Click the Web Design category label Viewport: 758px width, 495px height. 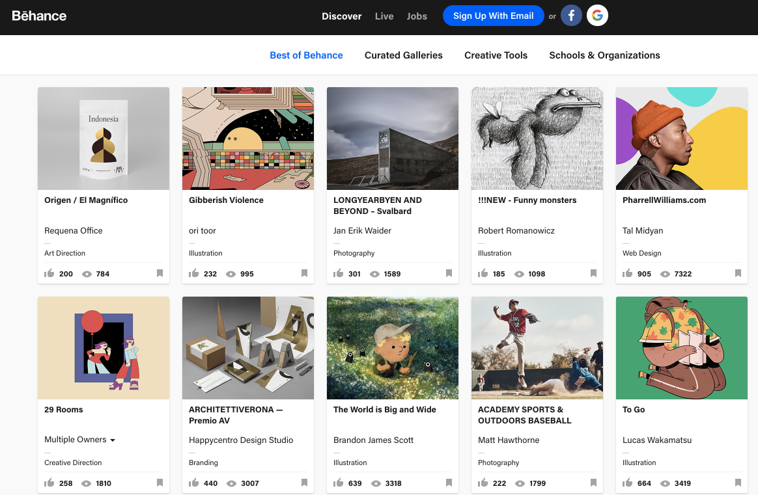coord(642,253)
